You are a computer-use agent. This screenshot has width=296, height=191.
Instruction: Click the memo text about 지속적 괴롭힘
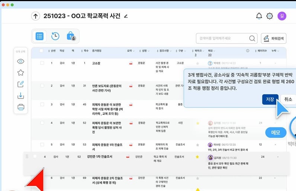coord(241,81)
